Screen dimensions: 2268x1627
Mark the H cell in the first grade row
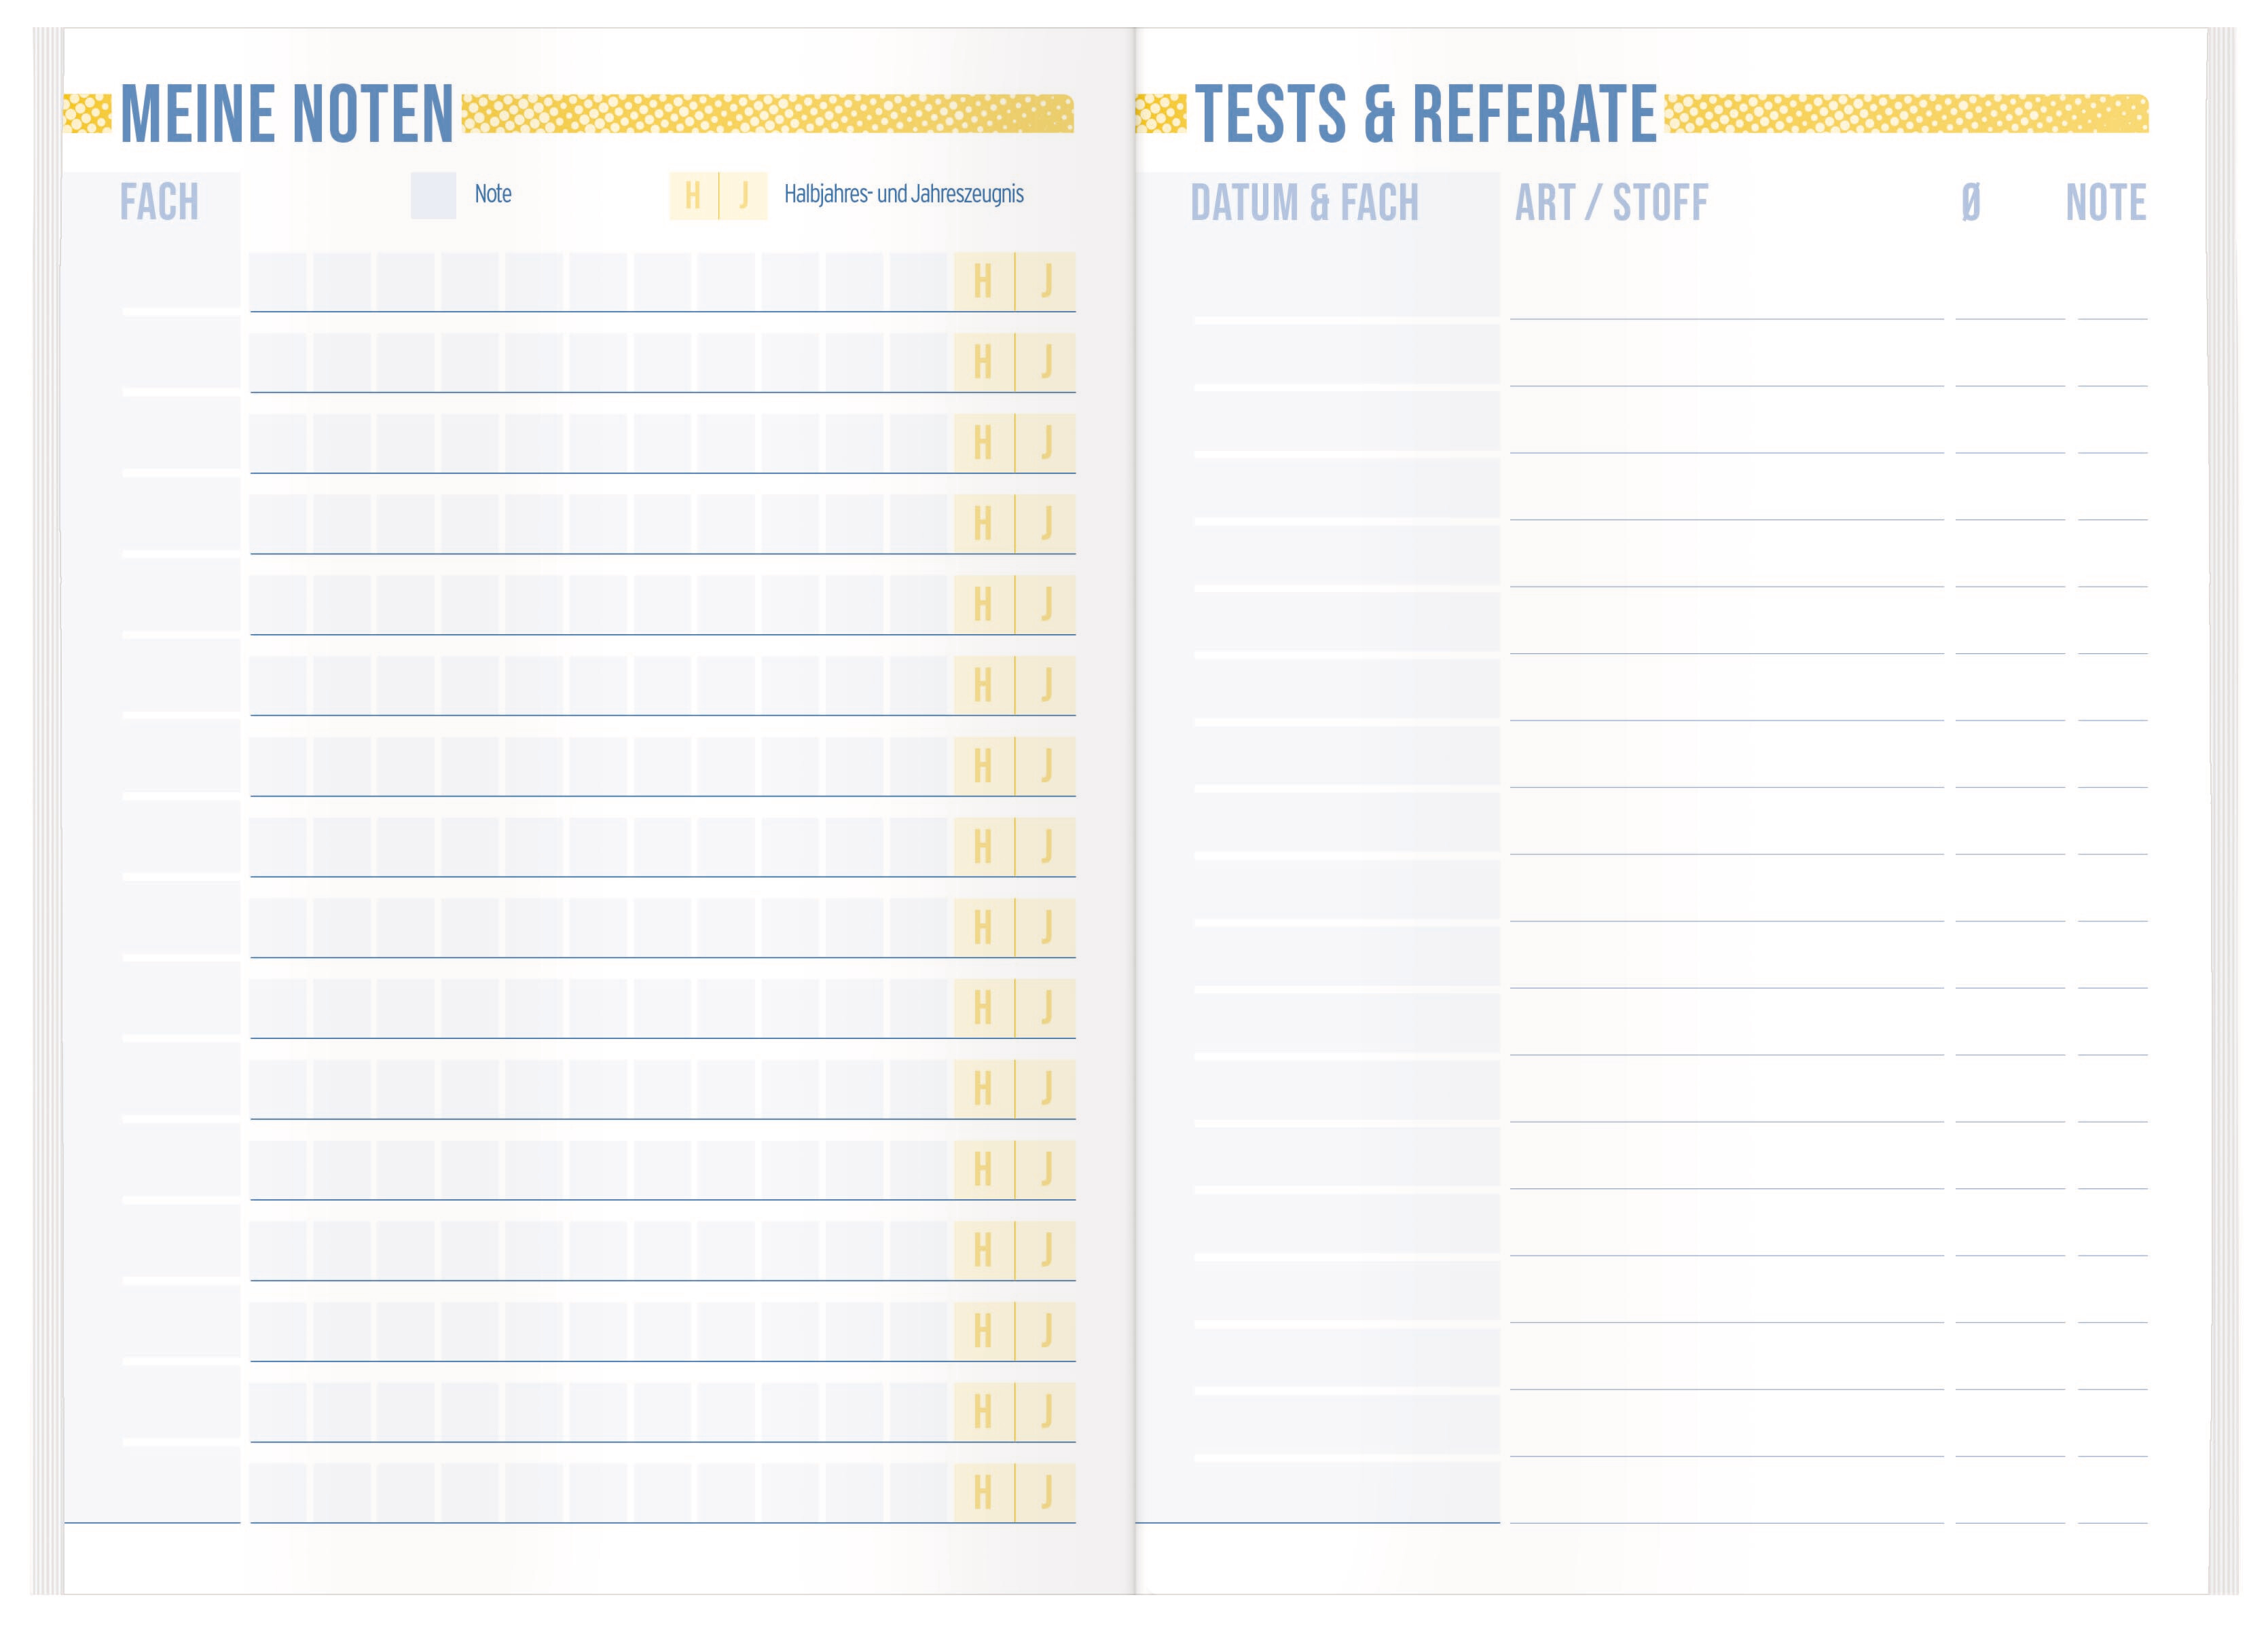coord(983,281)
